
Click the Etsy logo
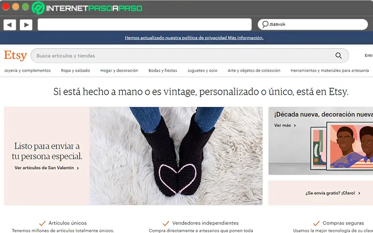click(15, 55)
